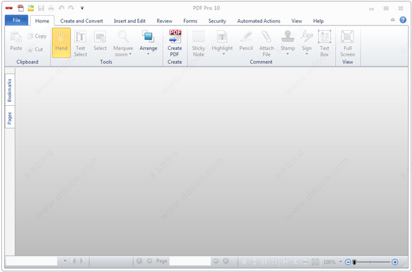Click the previous result left arrow in status bar

coord(74,261)
